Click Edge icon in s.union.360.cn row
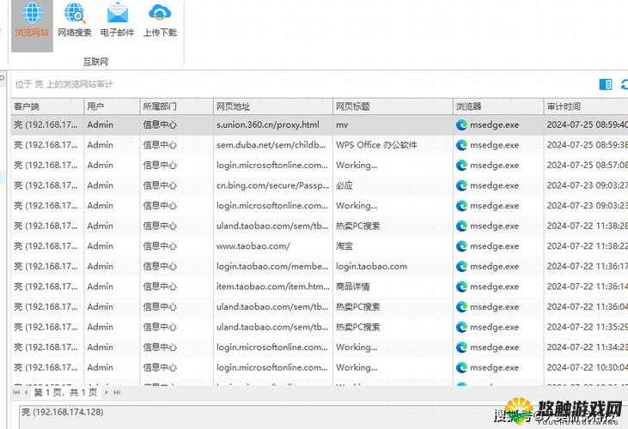The width and height of the screenshot is (628, 429). (461, 124)
